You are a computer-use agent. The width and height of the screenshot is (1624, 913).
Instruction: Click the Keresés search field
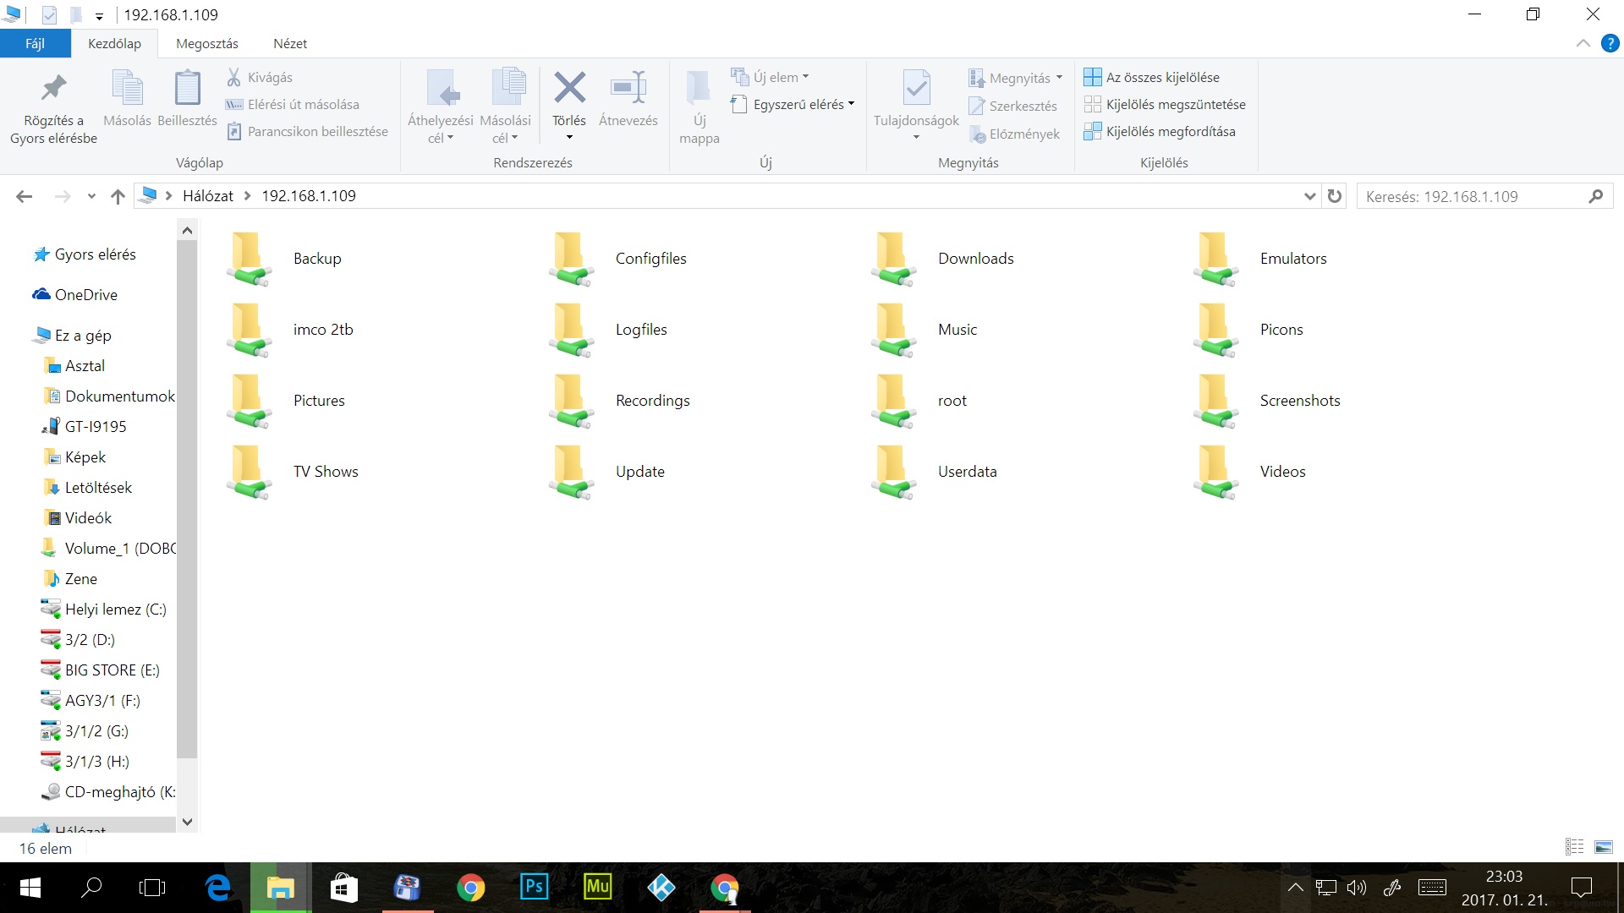click(1484, 196)
